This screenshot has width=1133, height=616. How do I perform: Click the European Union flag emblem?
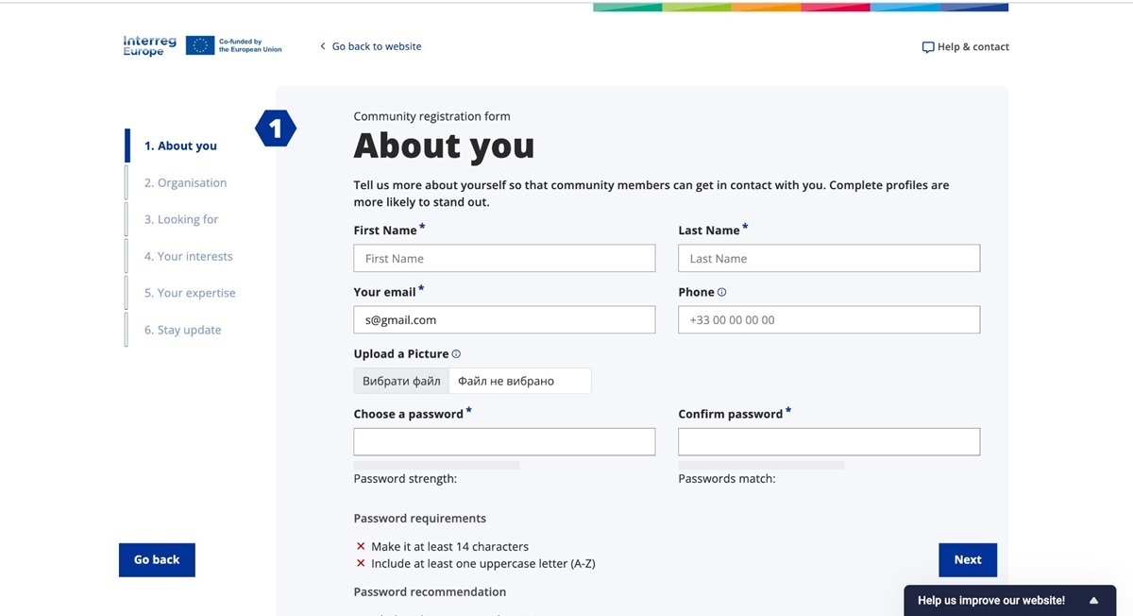(x=200, y=45)
